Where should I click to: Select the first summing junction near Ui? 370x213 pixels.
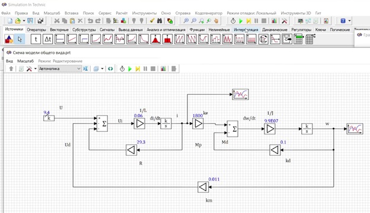(102, 124)
